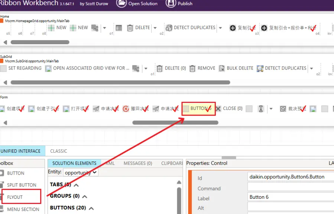Click DELETE icon in Home ribbon
Screen dimensions: 334x214
click(130, 28)
